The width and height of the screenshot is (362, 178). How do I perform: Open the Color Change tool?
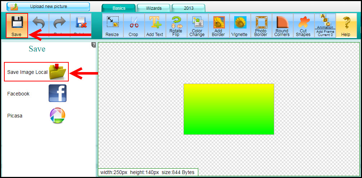[x=197, y=26]
